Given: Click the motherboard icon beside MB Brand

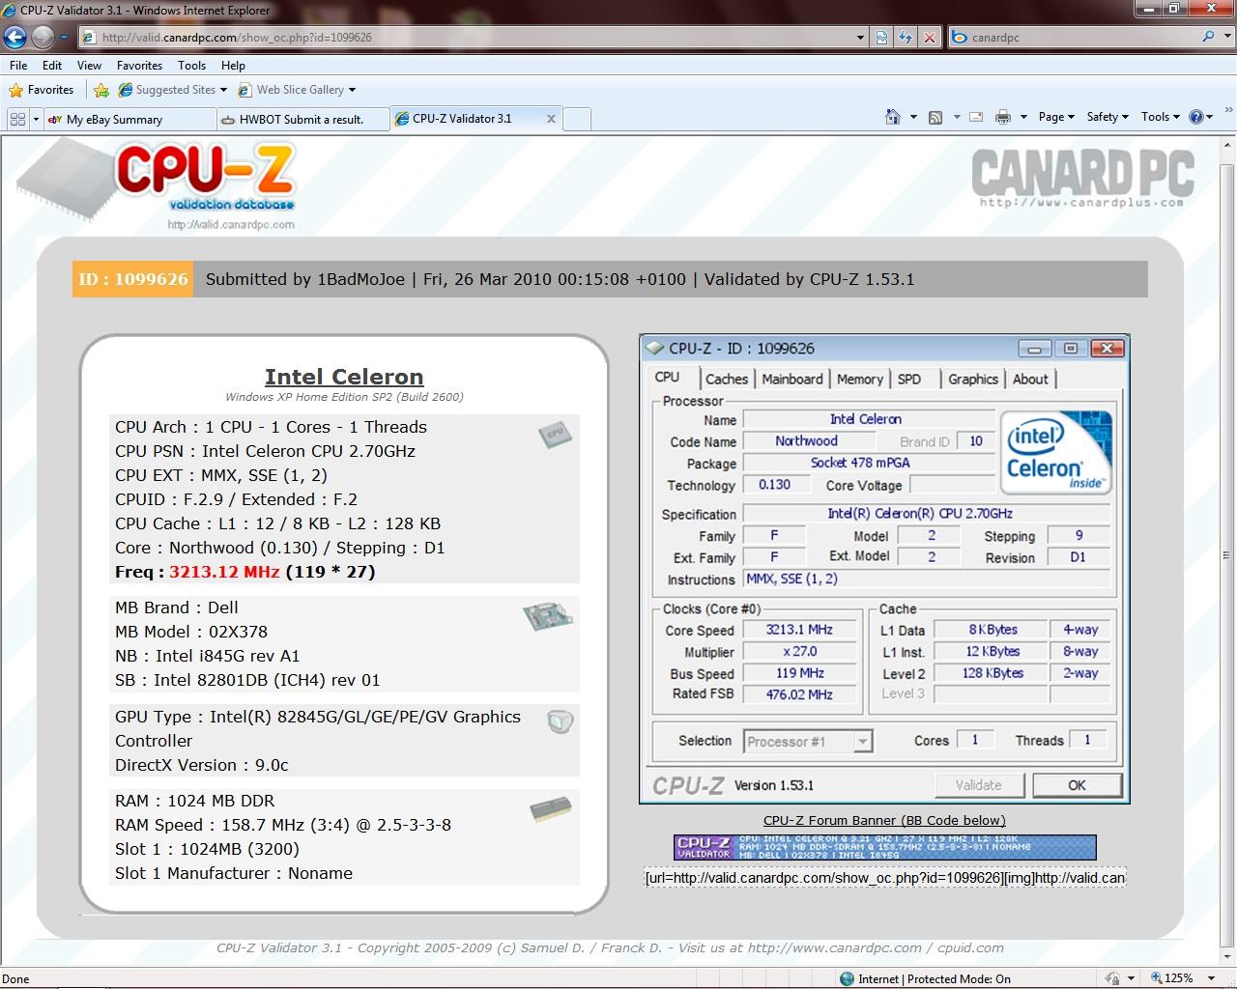Looking at the screenshot, I should pyautogui.click(x=547, y=616).
